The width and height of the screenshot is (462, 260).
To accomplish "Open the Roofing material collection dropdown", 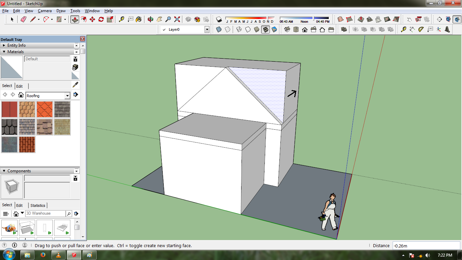I will pos(67,96).
